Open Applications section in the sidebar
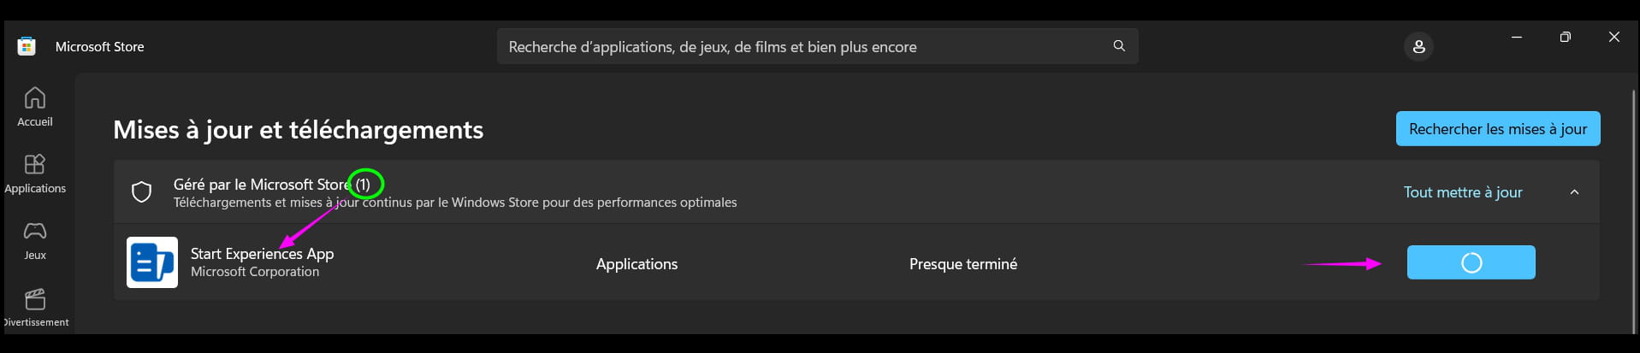The image size is (1640, 353). (x=35, y=174)
